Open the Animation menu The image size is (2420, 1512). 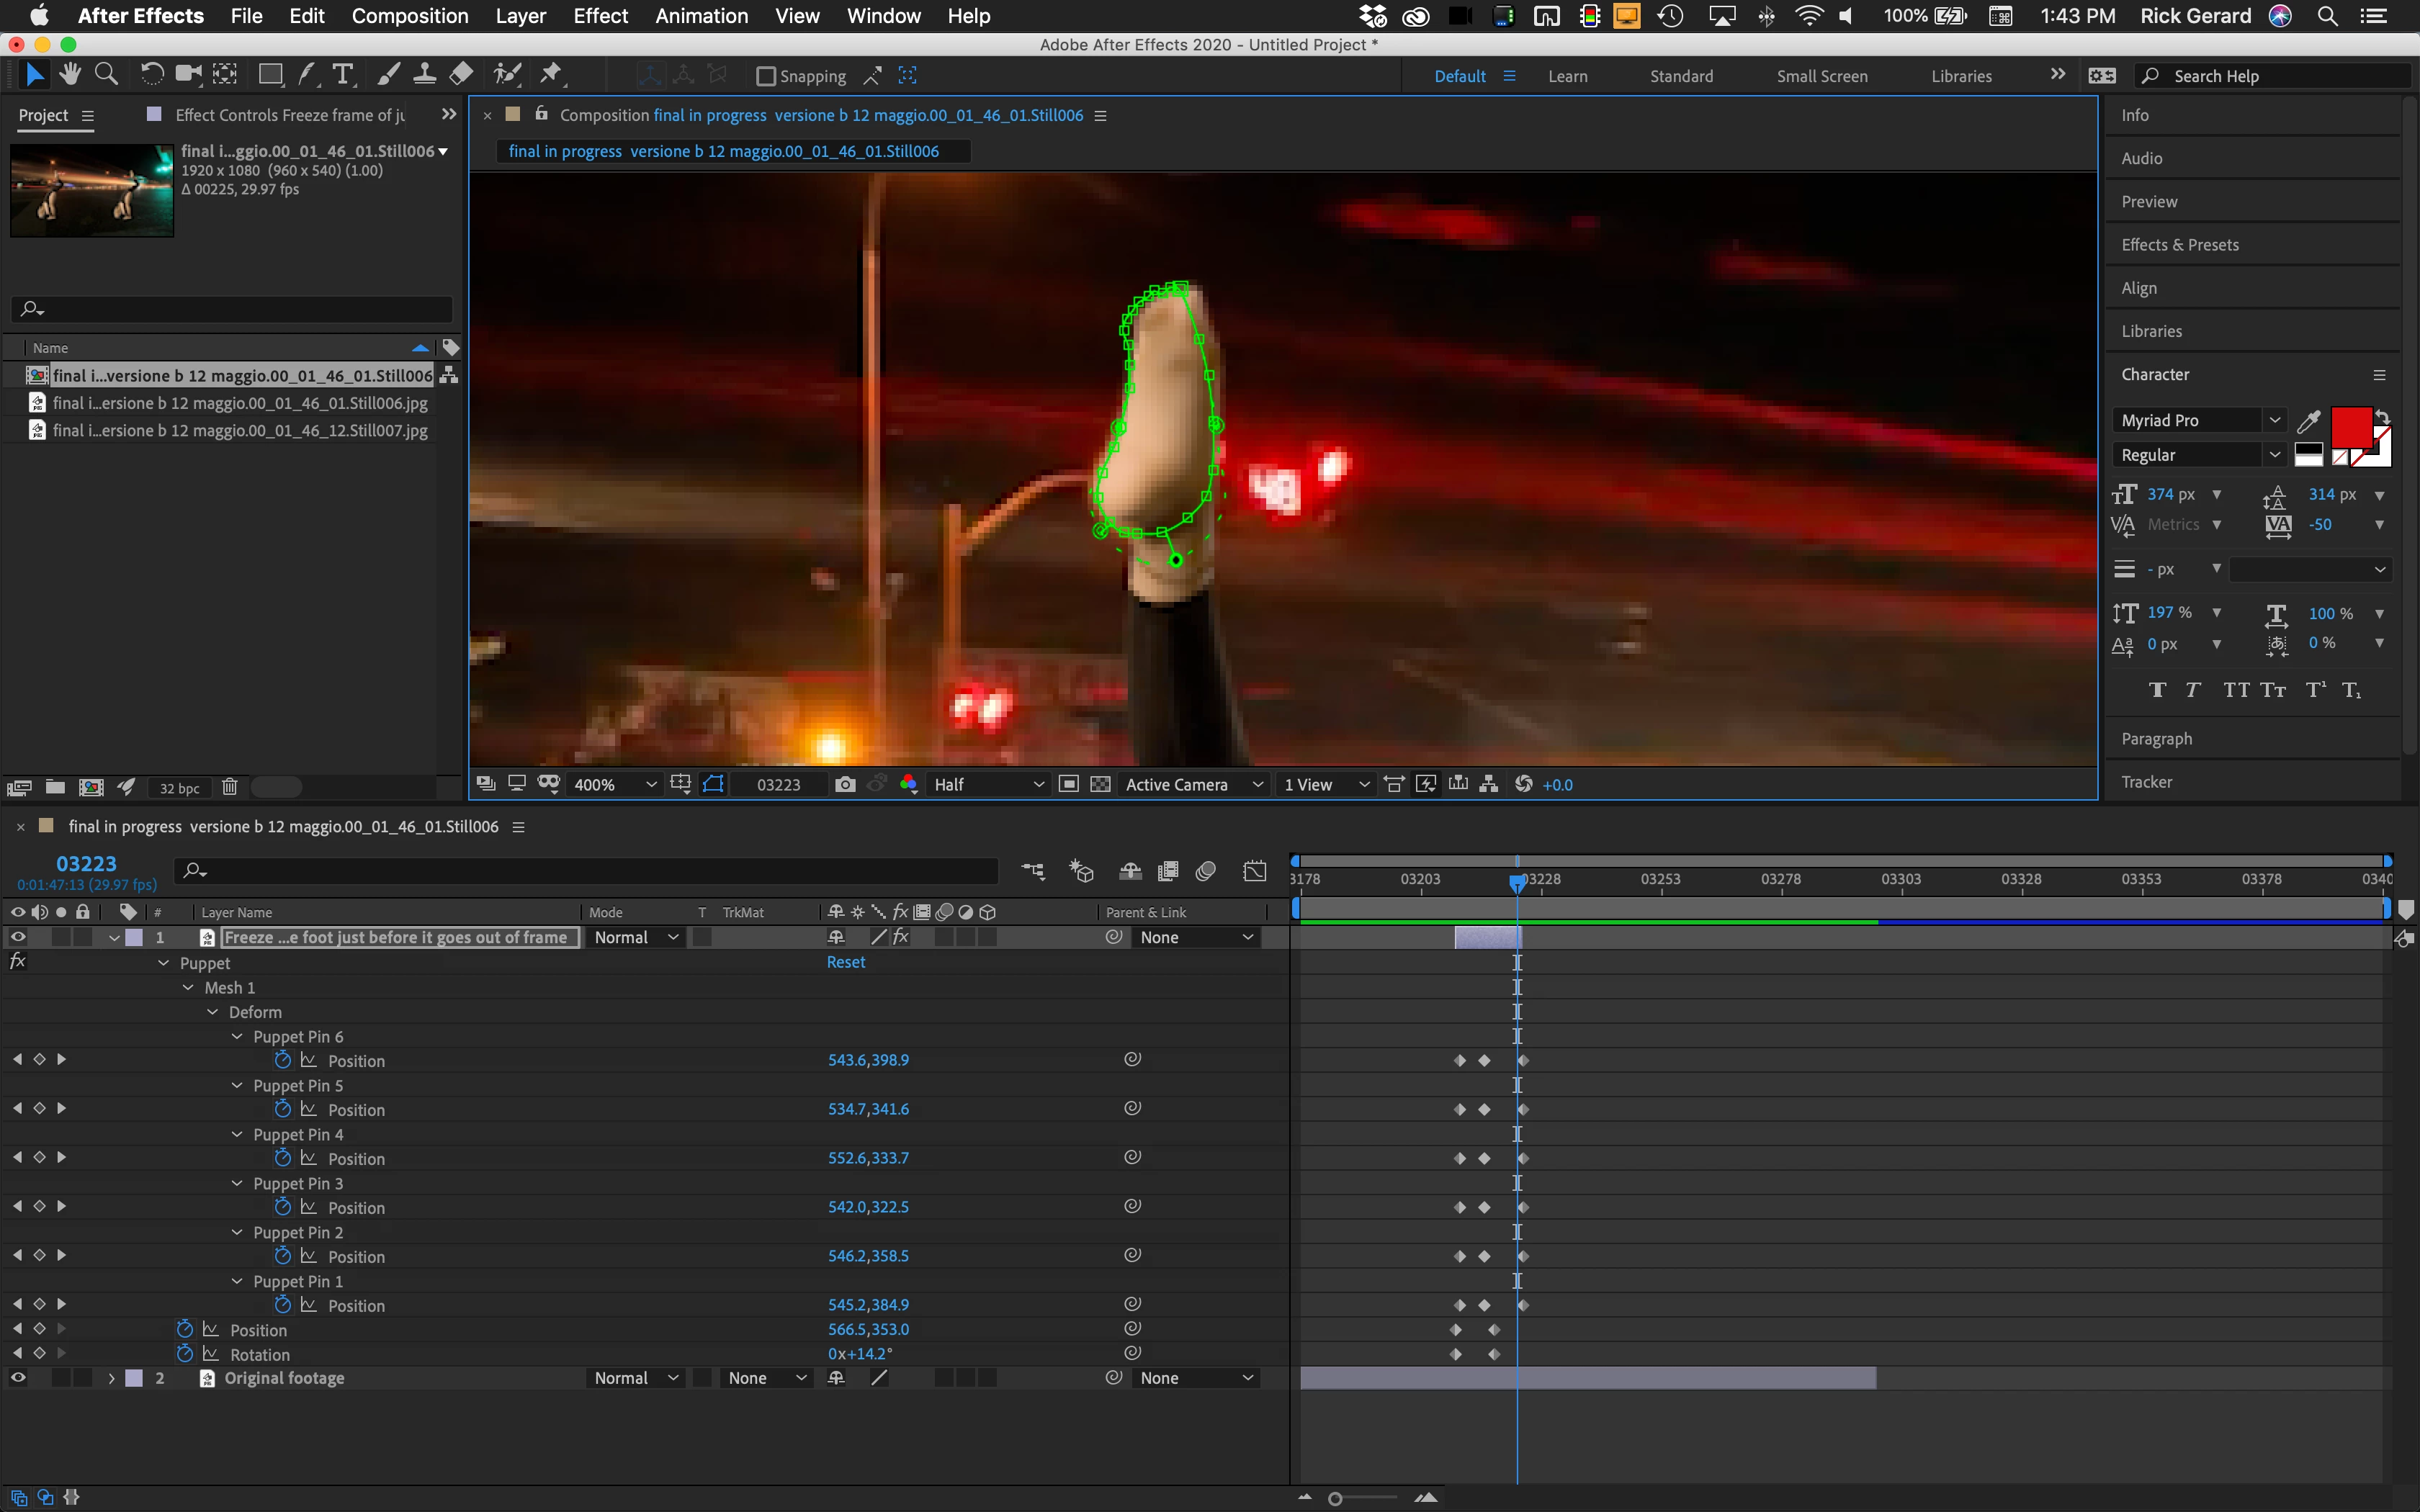tap(701, 16)
